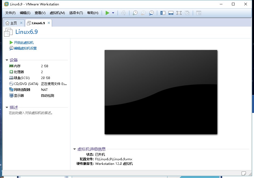This screenshot has width=254, height=178.
Task: Maximize the VMware Workstation window
Action: pyautogui.click(x=233, y=4)
